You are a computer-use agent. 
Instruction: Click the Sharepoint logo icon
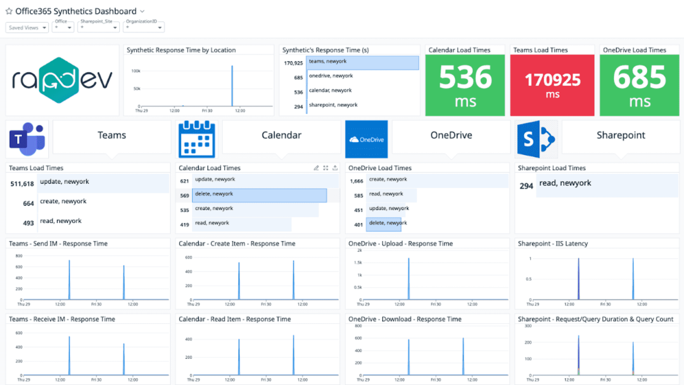536,139
